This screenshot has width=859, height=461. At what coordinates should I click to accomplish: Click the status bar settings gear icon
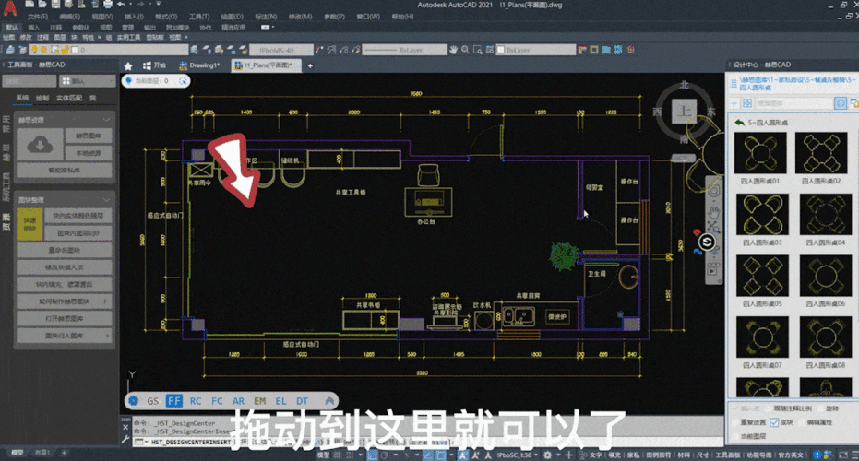click(547, 455)
